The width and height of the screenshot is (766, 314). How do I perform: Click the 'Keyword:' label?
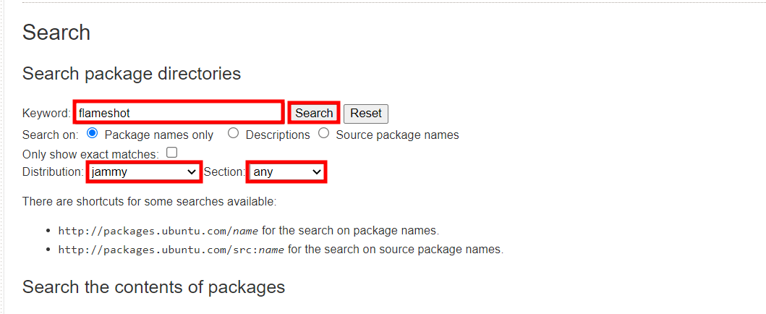[46, 114]
